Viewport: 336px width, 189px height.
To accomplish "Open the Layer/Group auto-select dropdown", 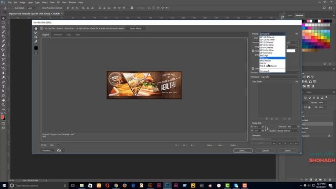I will point(32,8).
